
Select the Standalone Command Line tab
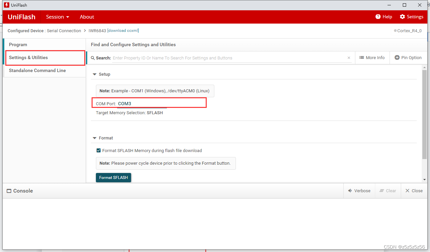(44, 70)
